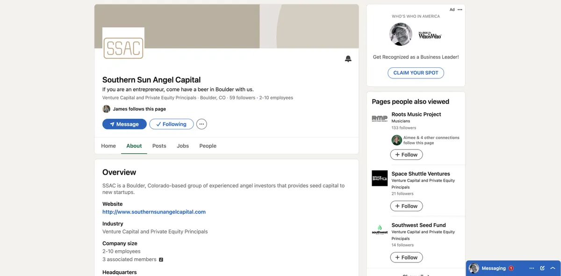561x276 pixels.
Task: Open the Southwest Seed Fund page link
Action: [x=419, y=225]
